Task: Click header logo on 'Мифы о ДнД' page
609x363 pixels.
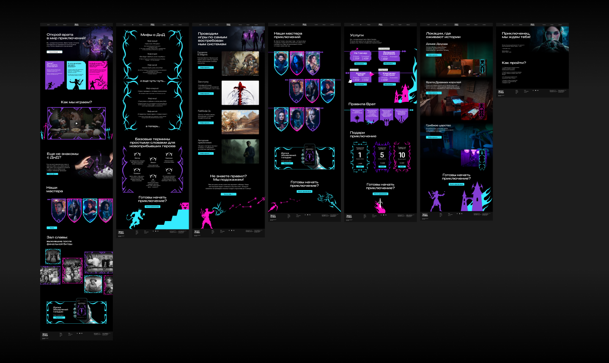Action: click(x=153, y=25)
